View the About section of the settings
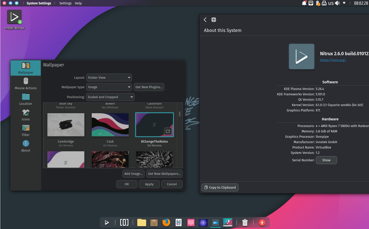The height and width of the screenshot is (229, 369). 26,146
